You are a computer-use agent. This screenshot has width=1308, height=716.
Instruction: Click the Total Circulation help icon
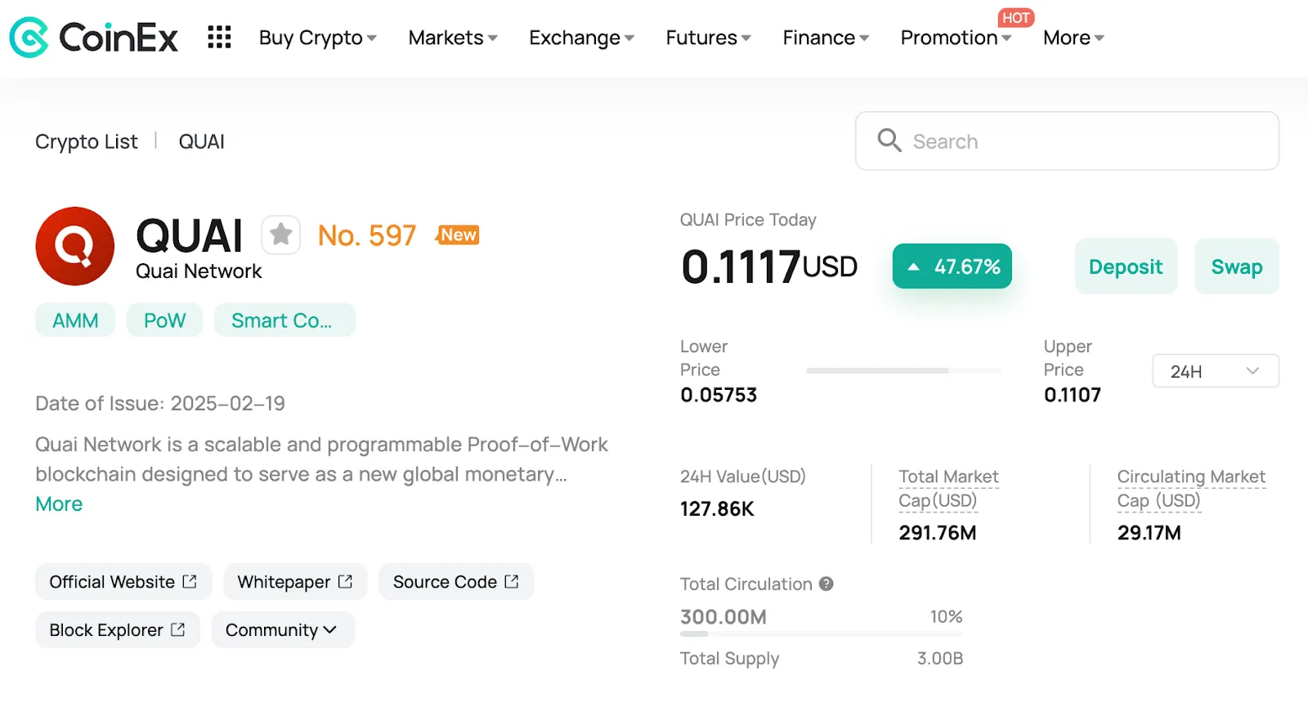tap(826, 584)
